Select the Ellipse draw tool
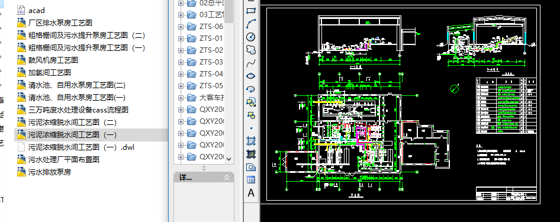The width and height of the screenshot is (560, 222). (251, 76)
